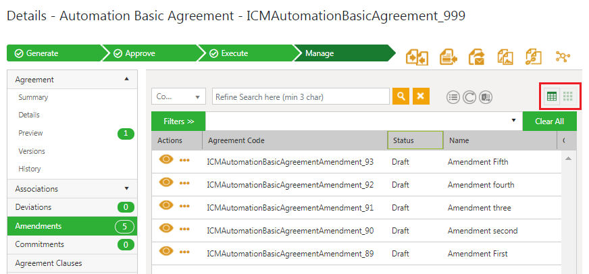The height and width of the screenshot is (274, 589).
Task: Click the refresh circular arrow icon
Action: [469, 97]
